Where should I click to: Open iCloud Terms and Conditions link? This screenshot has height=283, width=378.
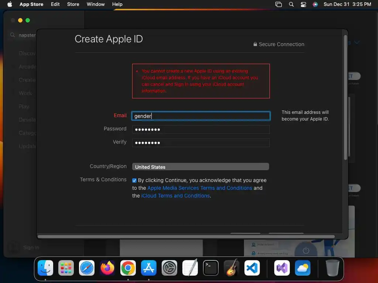pyautogui.click(x=175, y=196)
